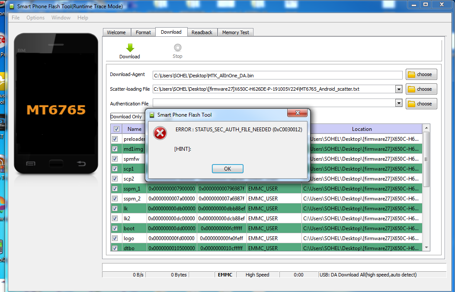The width and height of the screenshot is (455, 292).
Task: Close the error dialog with X button
Action: pos(298,113)
